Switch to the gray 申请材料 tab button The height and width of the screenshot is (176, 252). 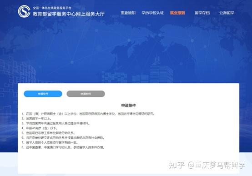(86, 94)
